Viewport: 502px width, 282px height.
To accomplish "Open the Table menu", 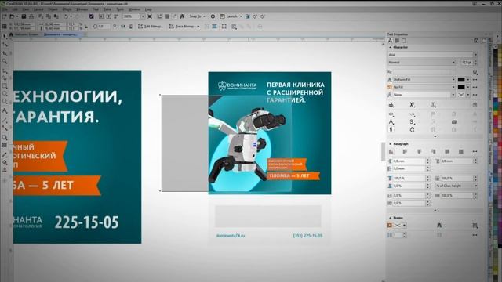I will click(107, 9).
